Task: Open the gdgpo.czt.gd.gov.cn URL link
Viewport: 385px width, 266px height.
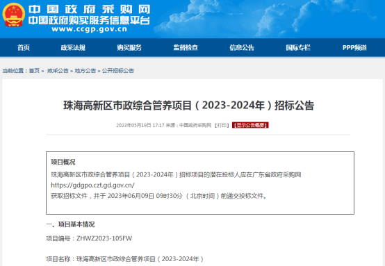Action: 92,185
